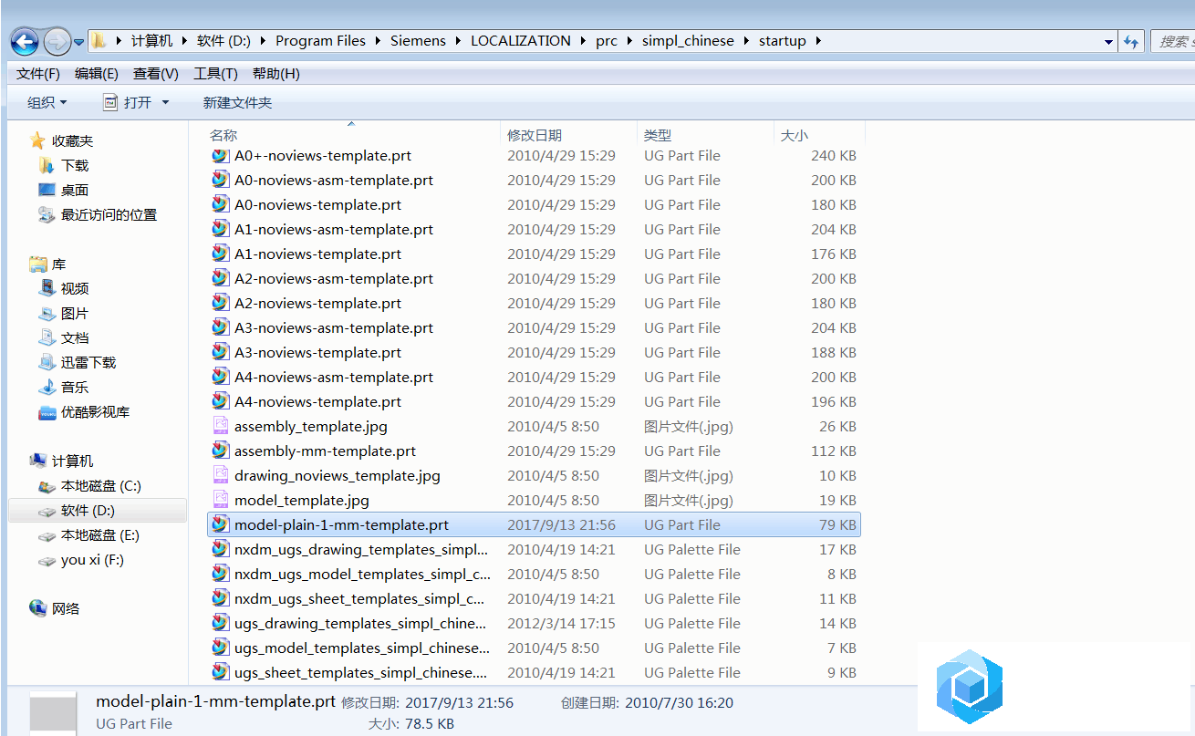
Task: Expand the dropdown arrow next to 打开
Action: pos(165,103)
